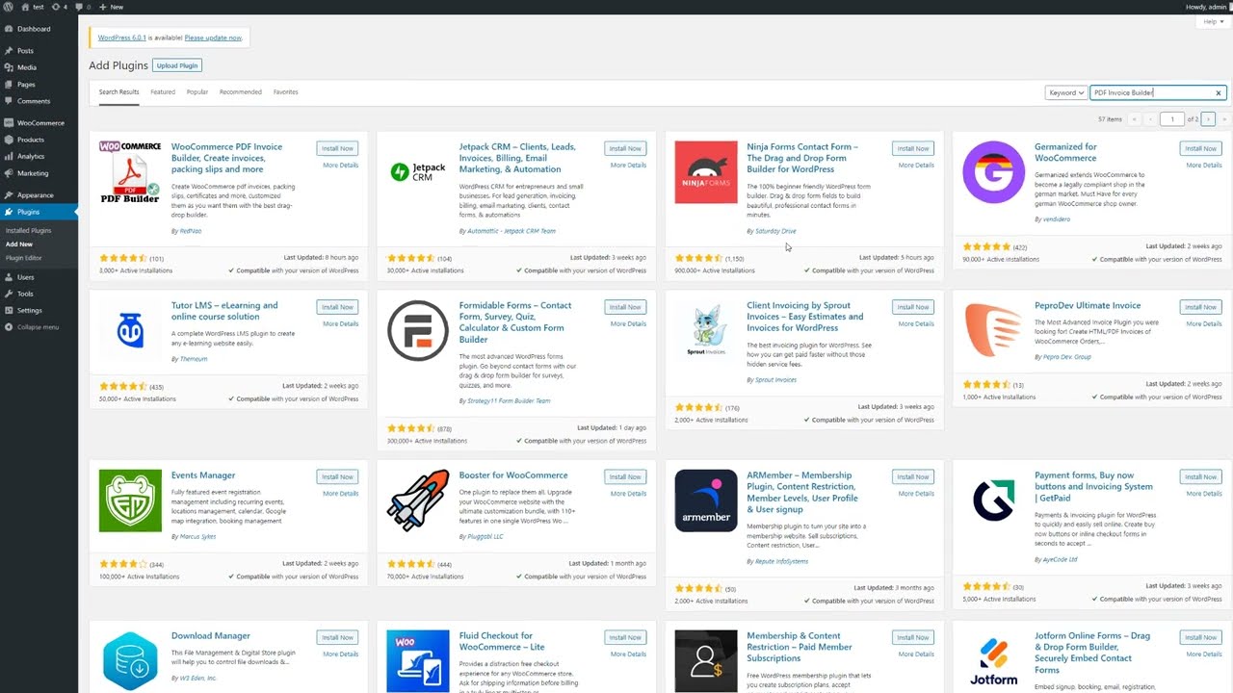This screenshot has width=1233, height=693.
Task: Open the comments bubble in admin bar
Action: tap(82, 7)
